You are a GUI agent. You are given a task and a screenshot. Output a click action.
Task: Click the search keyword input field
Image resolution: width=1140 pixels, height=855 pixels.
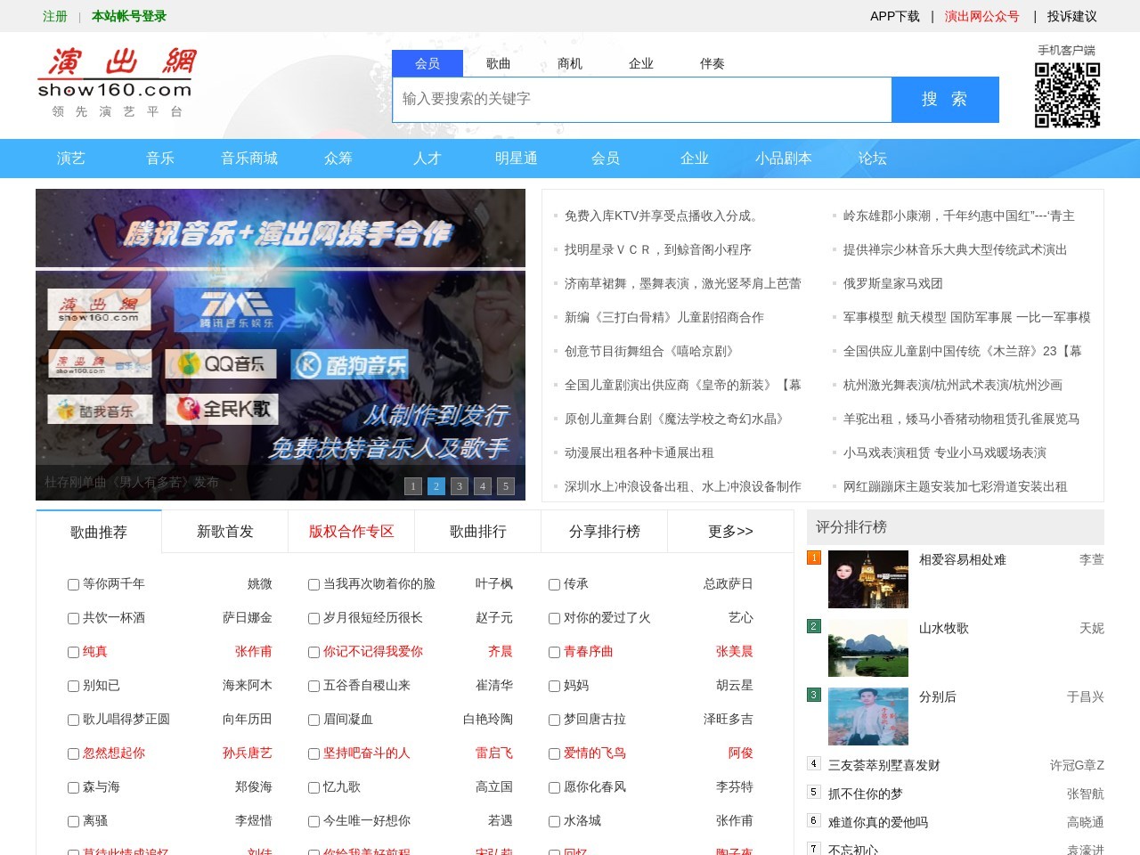point(641,100)
